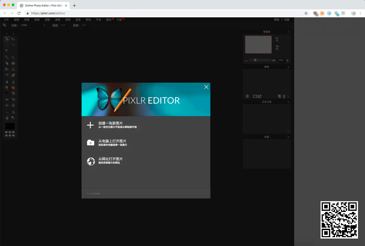Image resolution: width=365 pixels, height=246 pixels.
Task: Activate the Magic Wand tool
Action: tap(7, 50)
